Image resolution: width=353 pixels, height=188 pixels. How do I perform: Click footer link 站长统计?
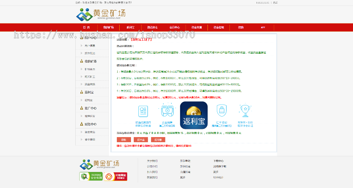[218, 177]
